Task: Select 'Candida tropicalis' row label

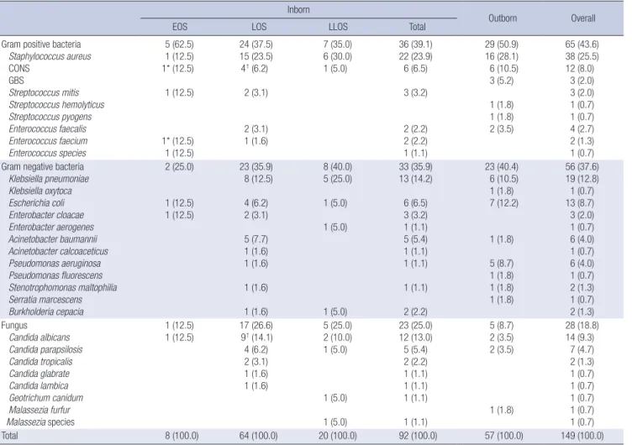Action: [40, 362]
